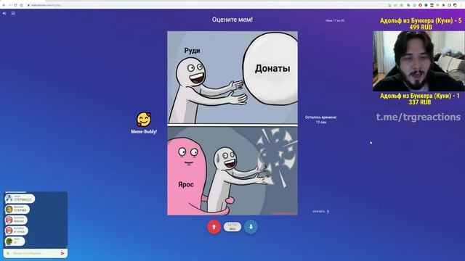
Task: Click the center pill button between vote arrows
Action: 232,227
